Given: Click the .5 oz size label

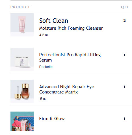Looking at the screenshot, I should click(x=43, y=99).
